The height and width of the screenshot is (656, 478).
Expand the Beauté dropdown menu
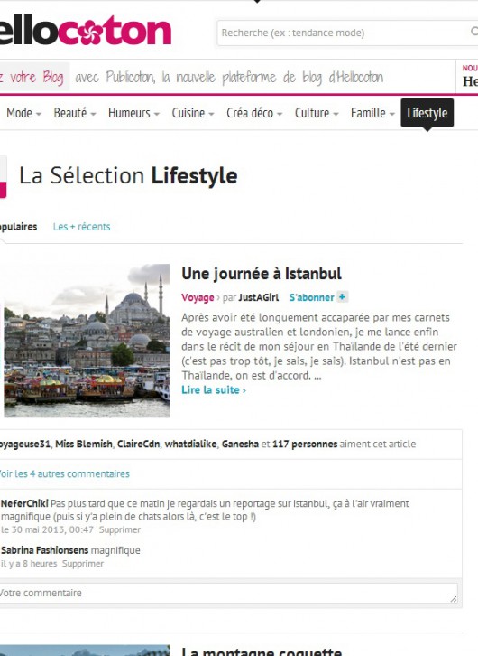(75, 113)
